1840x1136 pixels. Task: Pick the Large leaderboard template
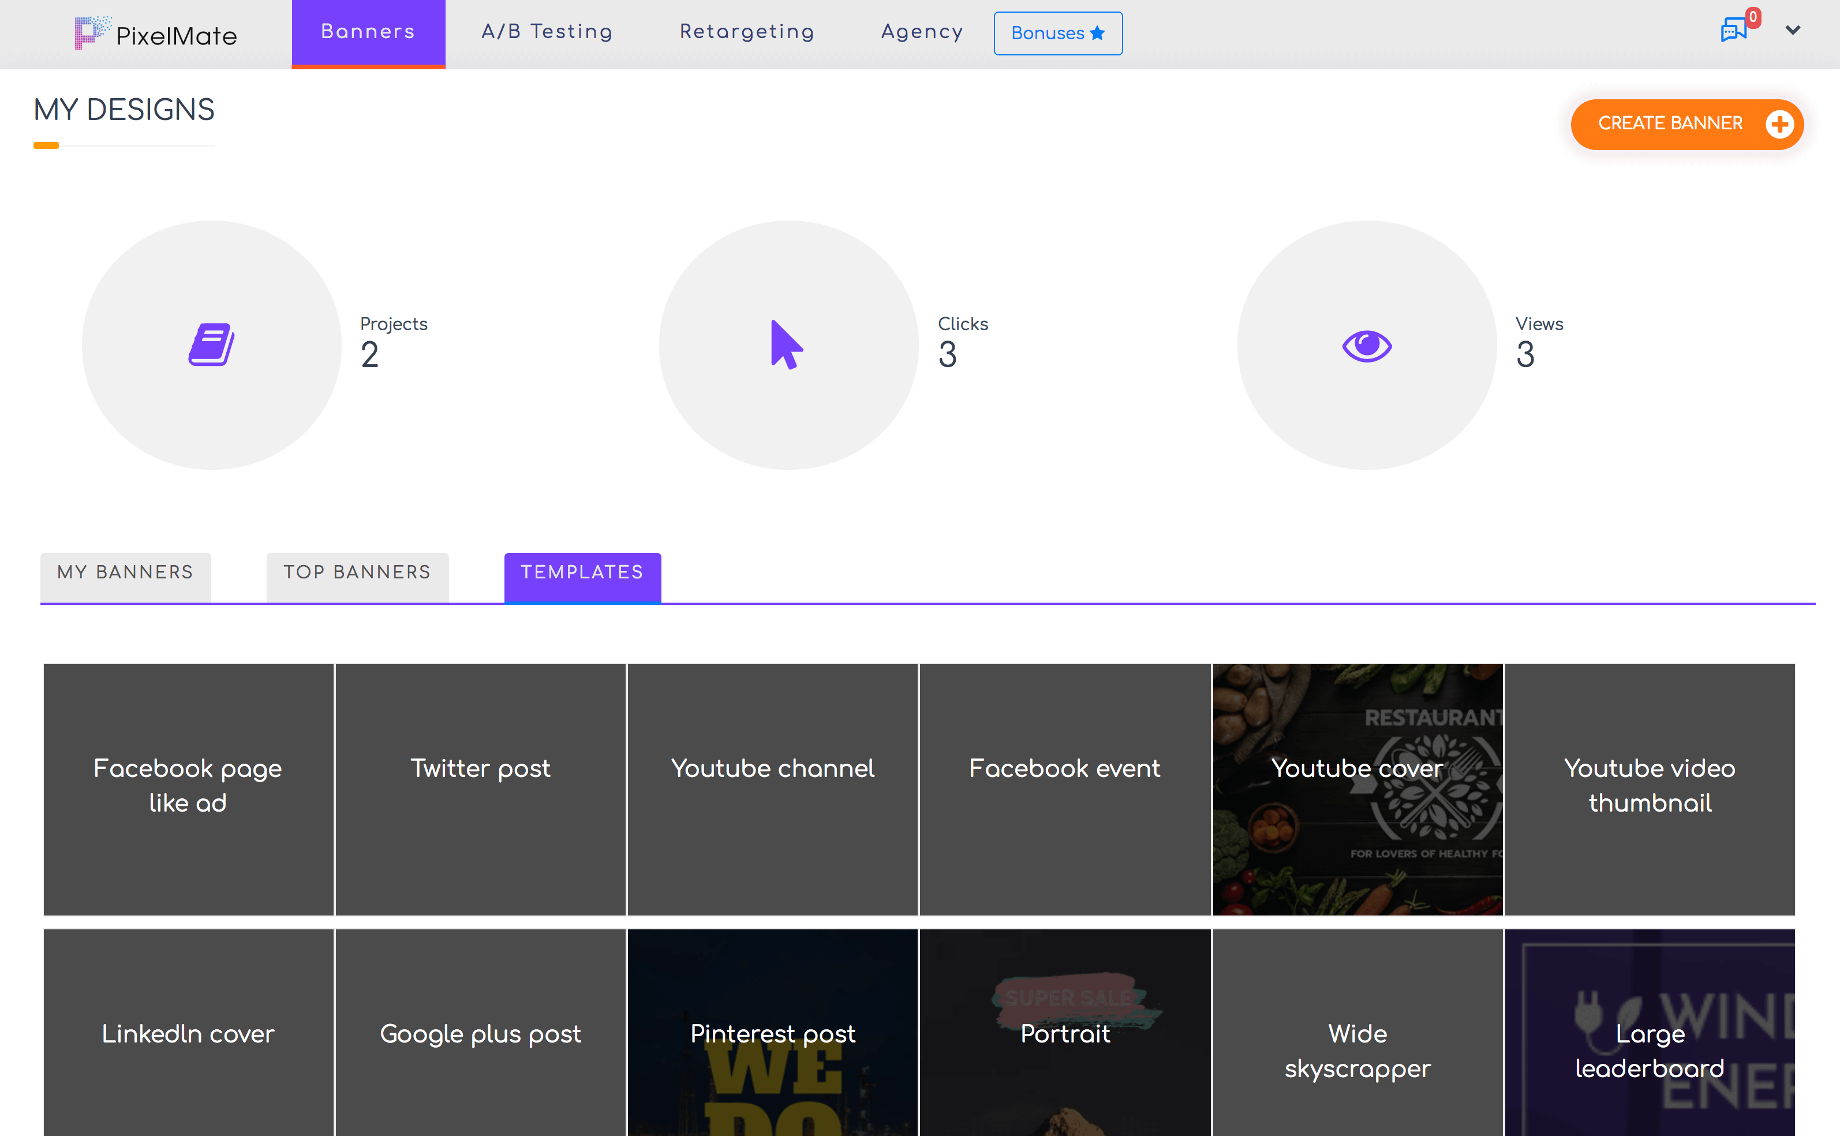point(1649,1051)
